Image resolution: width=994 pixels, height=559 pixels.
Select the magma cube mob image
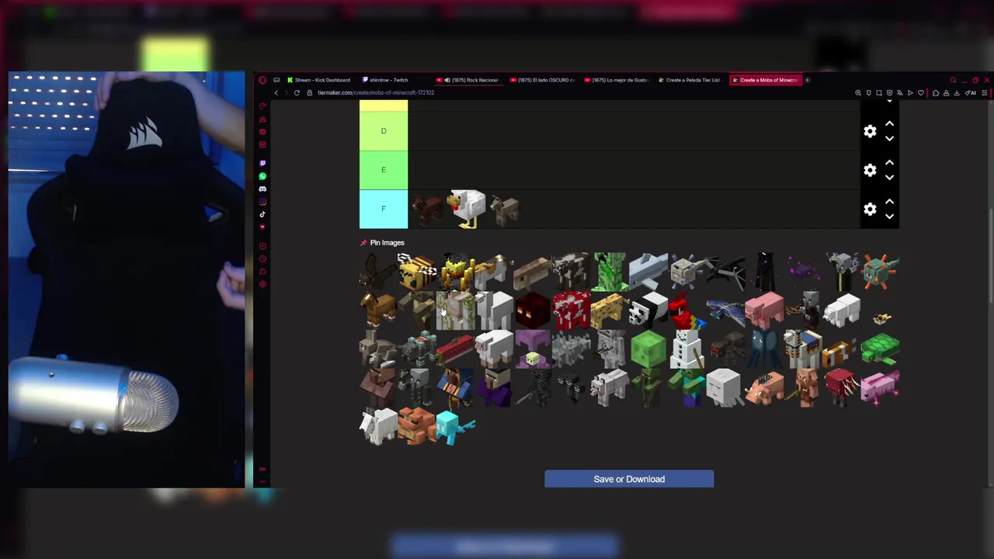tap(533, 310)
